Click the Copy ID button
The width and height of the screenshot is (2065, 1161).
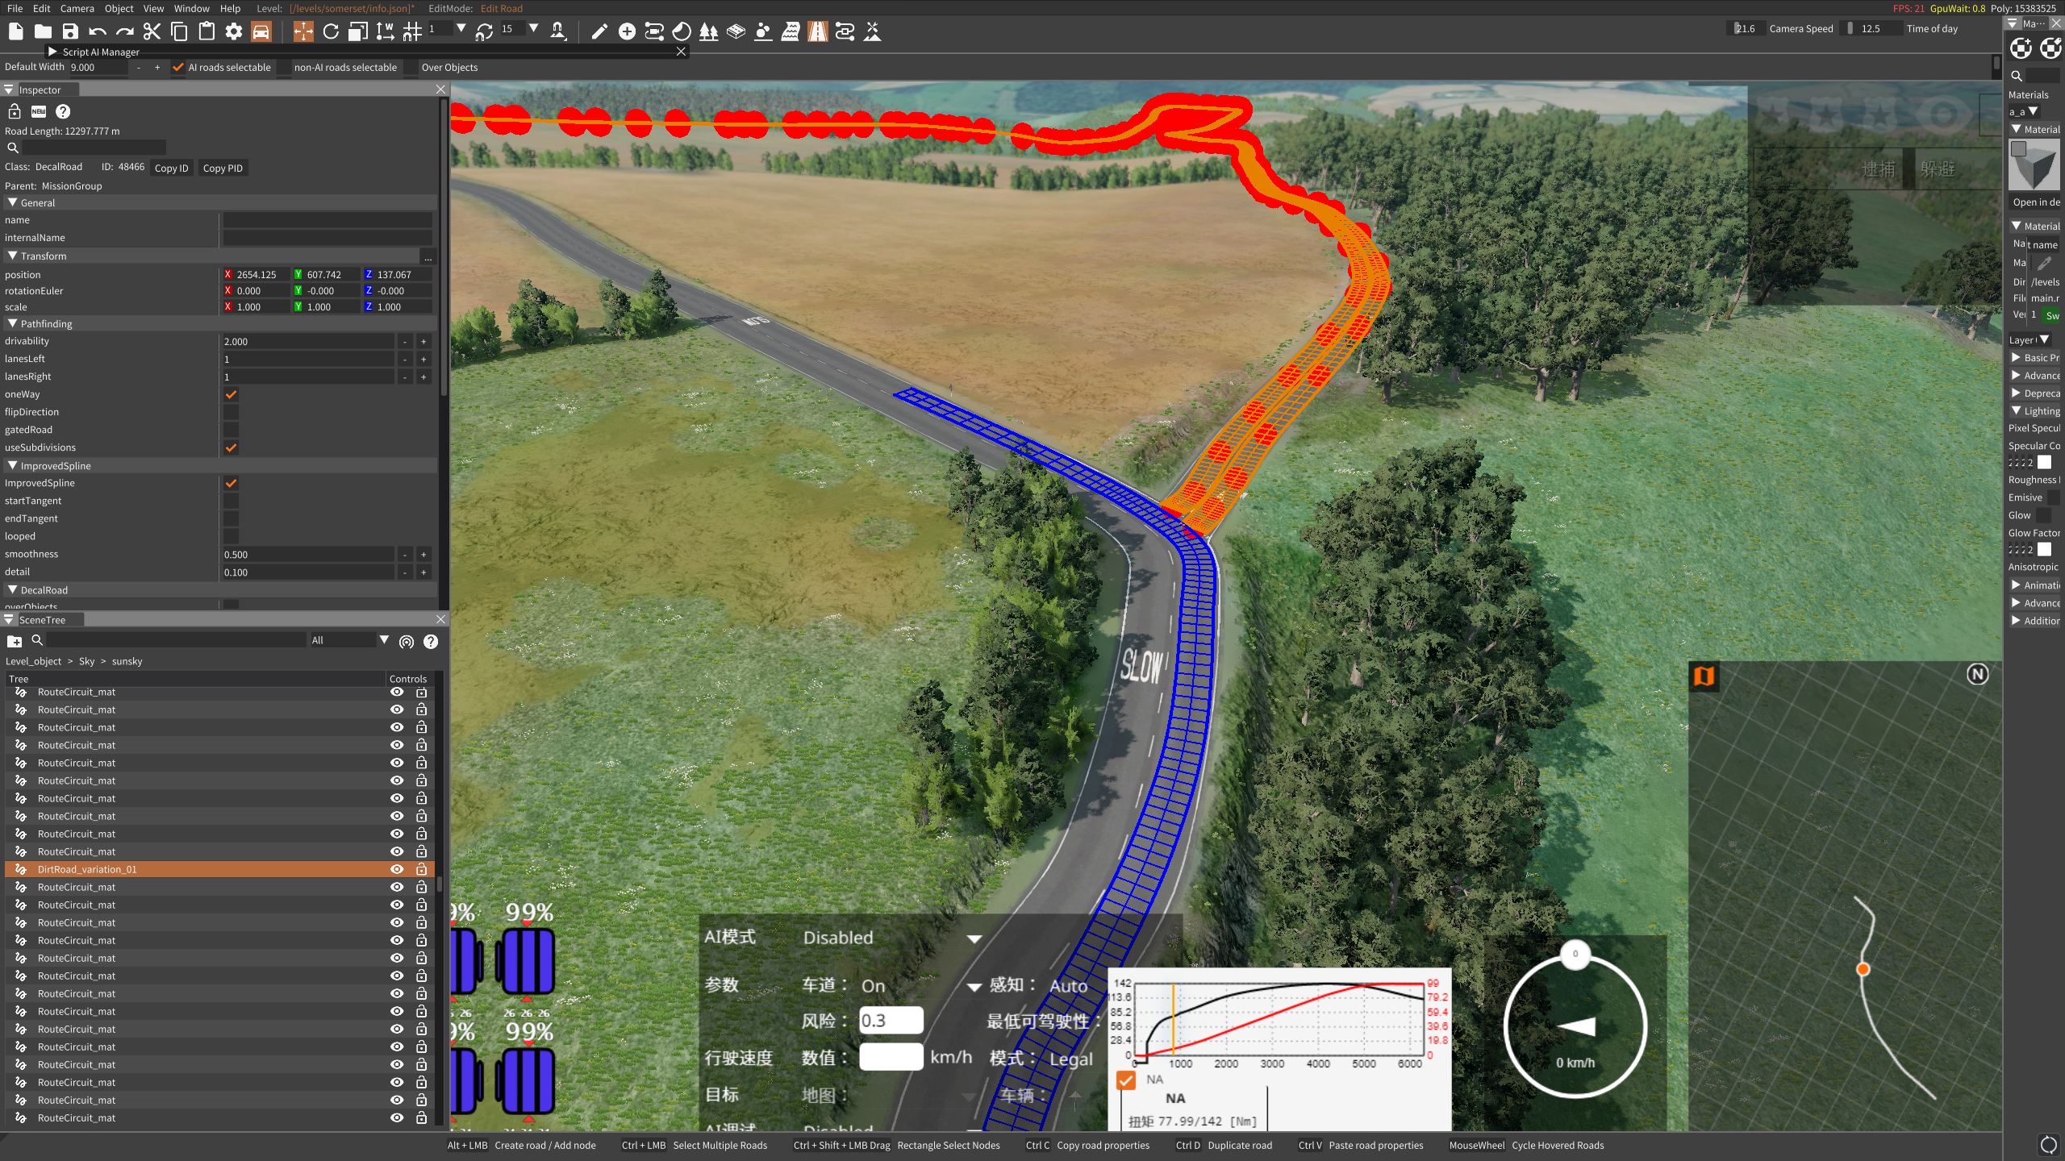pyautogui.click(x=171, y=168)
